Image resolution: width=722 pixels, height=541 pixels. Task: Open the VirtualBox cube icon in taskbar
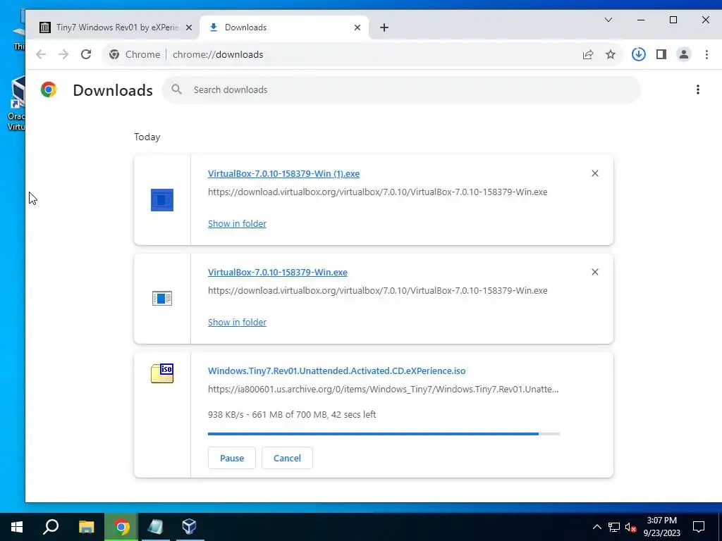[189, 527]
